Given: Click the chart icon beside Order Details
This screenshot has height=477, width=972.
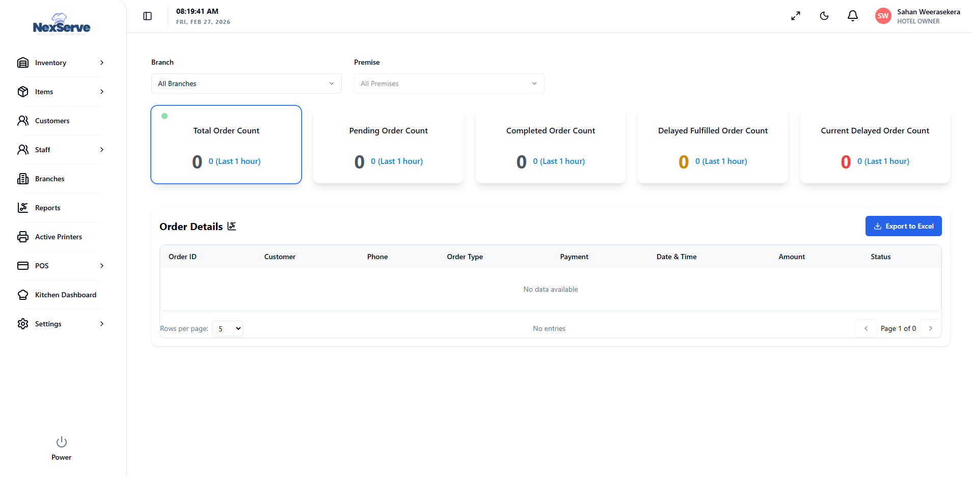Looking at the screenshot, I should (232, 226).
